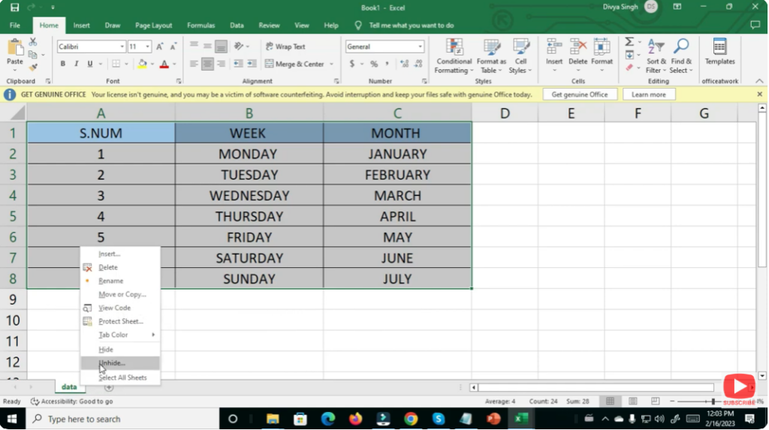Select Unhide... from the context menu
This screenshot has width=769, height=430.
click(113, 363)
